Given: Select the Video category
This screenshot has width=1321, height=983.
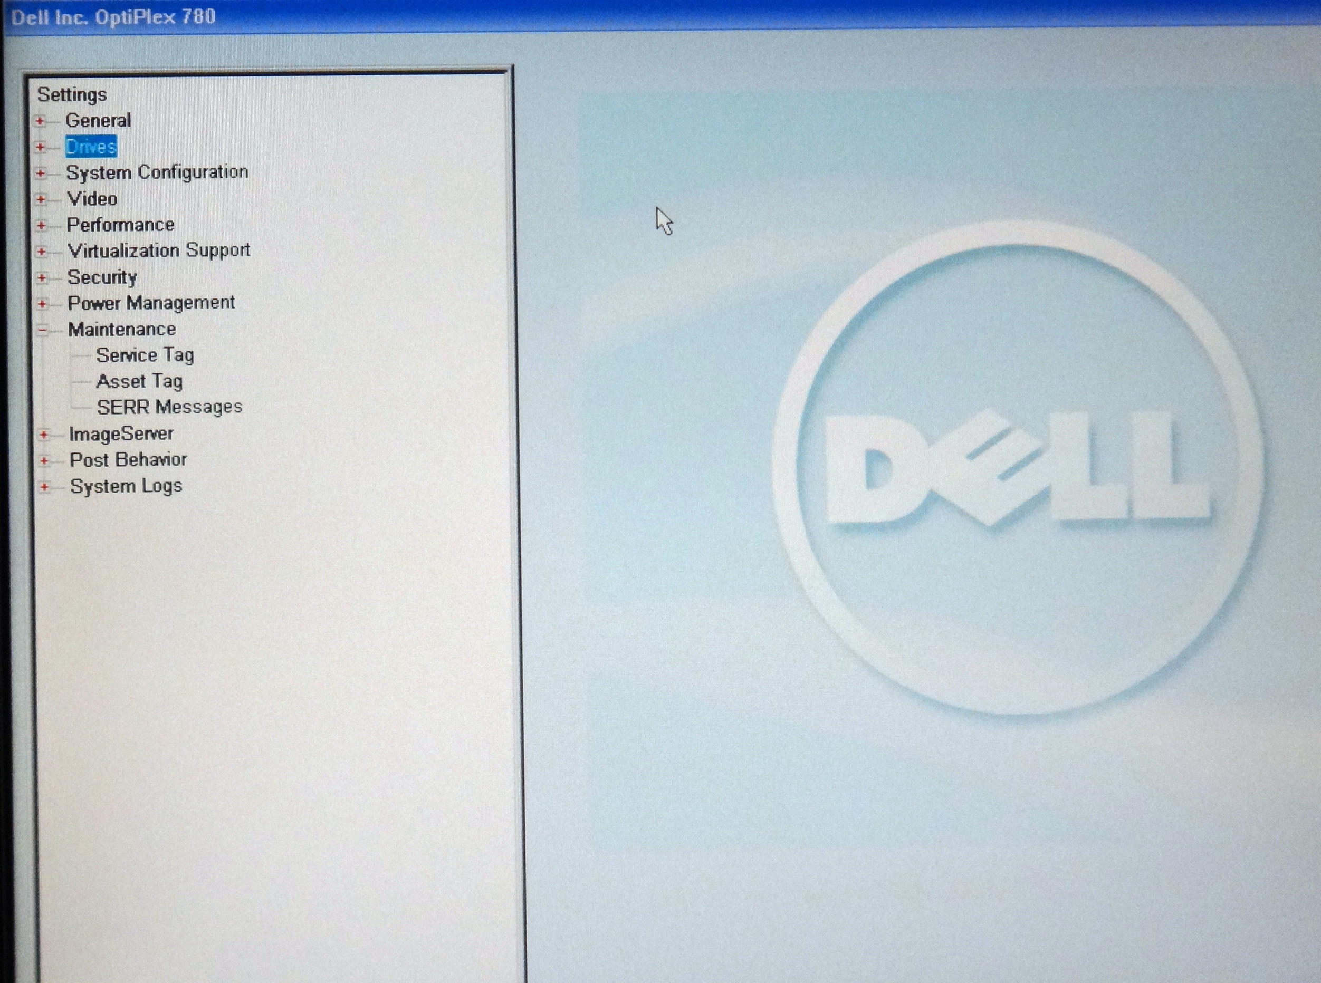Looking at the screenshot, I should (92, 199).
